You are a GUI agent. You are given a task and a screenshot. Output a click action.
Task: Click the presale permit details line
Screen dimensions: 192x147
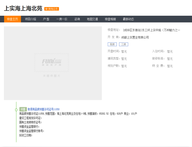[x=78, y=114]
